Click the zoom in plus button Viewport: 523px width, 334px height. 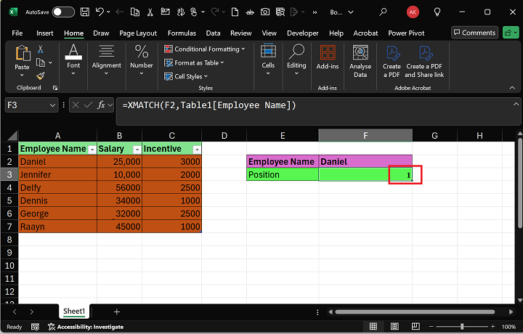click(x=493, y=326)
